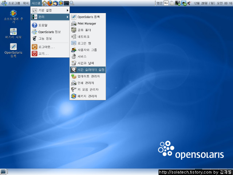Image resolution: width=233 pixels, height=175 pixels.
Task: Open 그놈 정보 about GNOME
Action: point(50,39)
